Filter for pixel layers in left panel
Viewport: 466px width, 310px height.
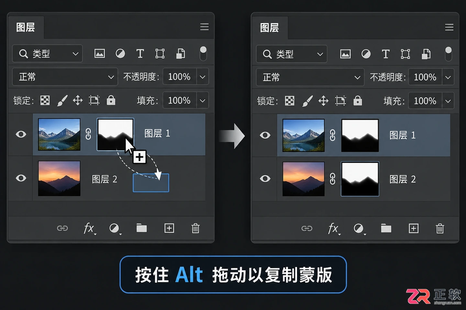tap(100, 54)
